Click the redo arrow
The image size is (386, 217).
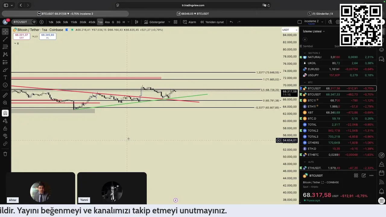[x=239, y=22]
